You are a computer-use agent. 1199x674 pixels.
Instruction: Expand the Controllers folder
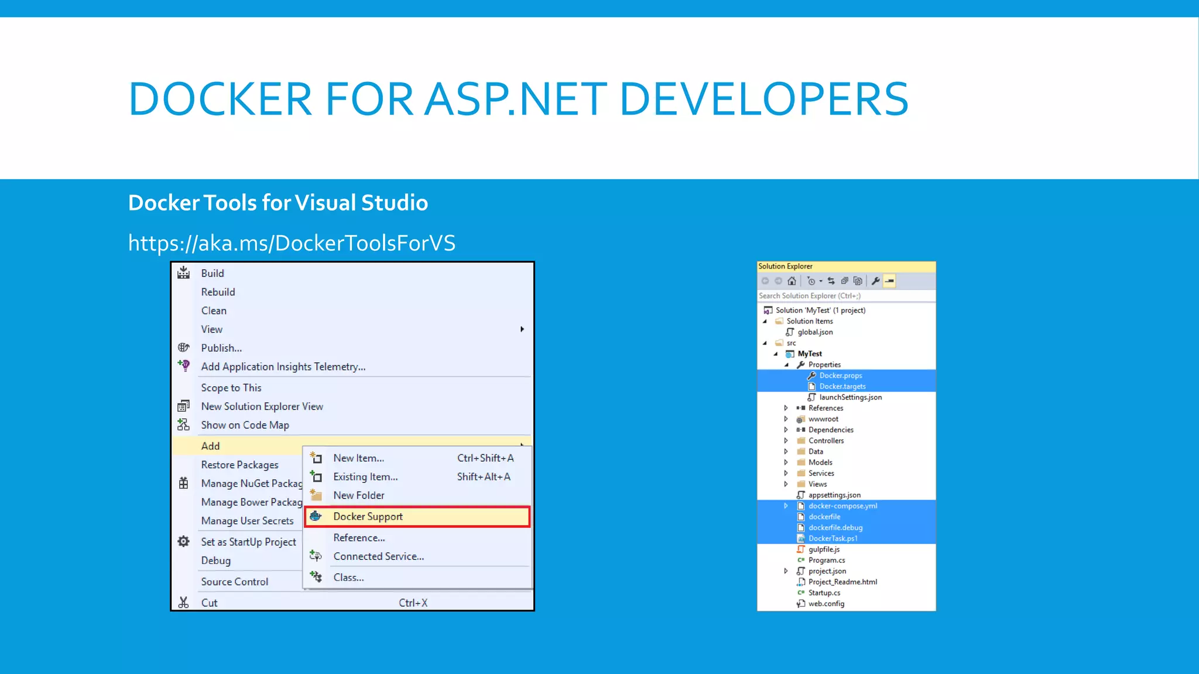tap(786, 441)
